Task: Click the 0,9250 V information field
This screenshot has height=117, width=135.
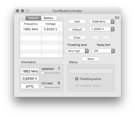Action: 30,78
